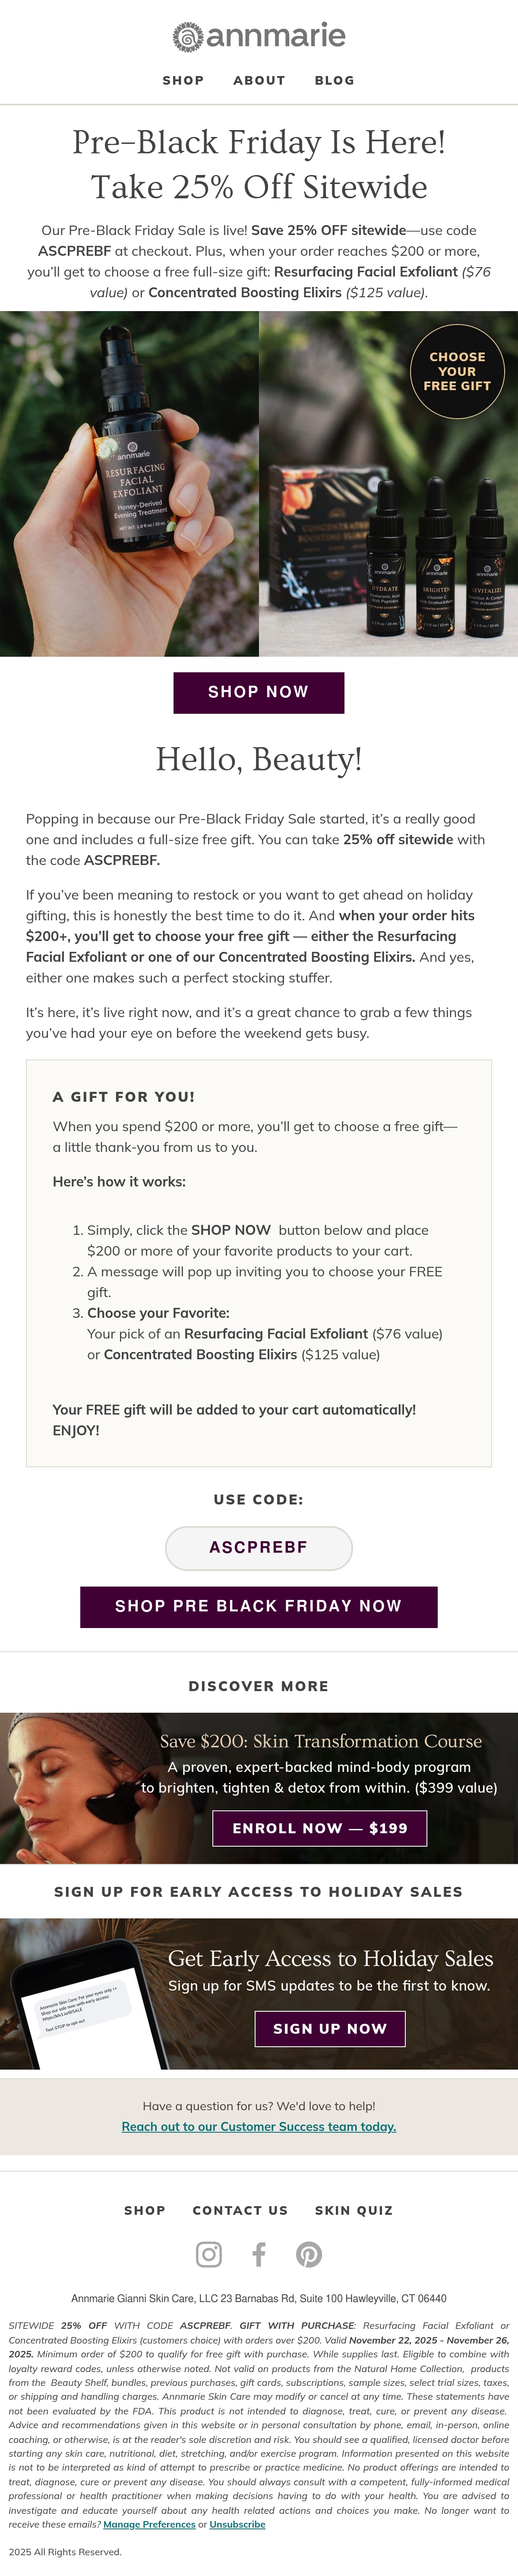Open the SHOP item in header navigation
Viewport: 518px width, 2576px height.
coord(183,80)
